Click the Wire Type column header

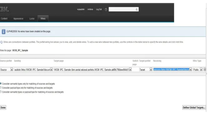click(197, 61)
